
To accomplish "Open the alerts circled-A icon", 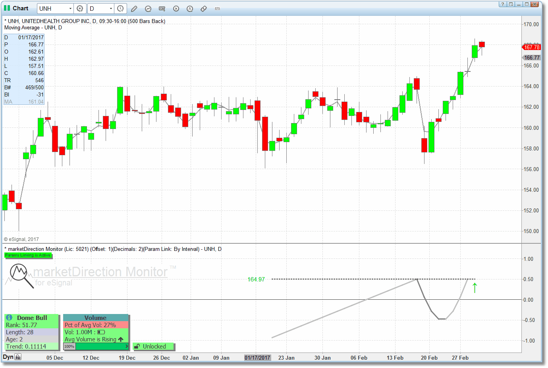I will (x=190, y=8).
